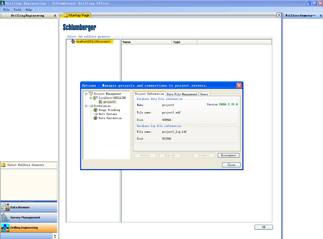Open the Drilling Engineering section

[29, 228]
